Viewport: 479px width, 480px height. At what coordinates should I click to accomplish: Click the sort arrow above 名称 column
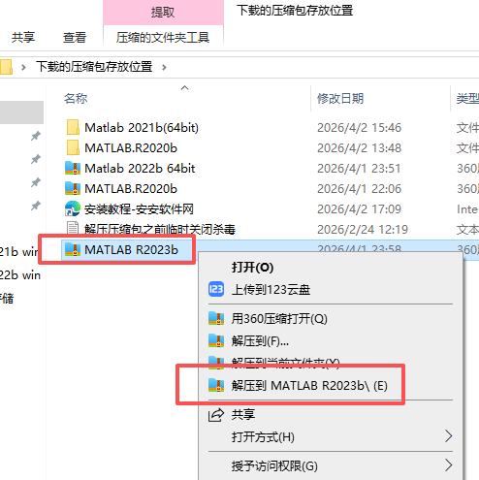click(x=184, y=87)
